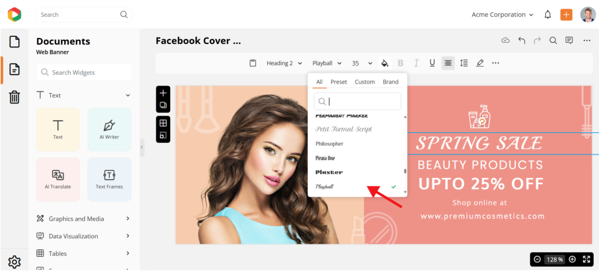
Task: Expand the Acme Corporation account menu
Action: pos(502,15)
